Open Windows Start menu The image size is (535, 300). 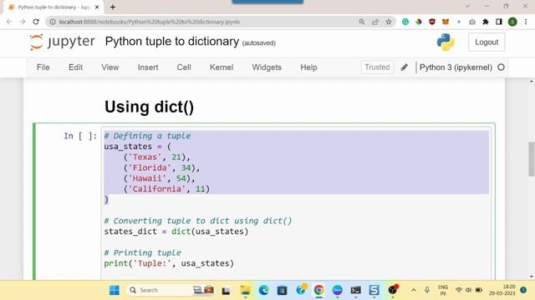[x=115, y=290]
